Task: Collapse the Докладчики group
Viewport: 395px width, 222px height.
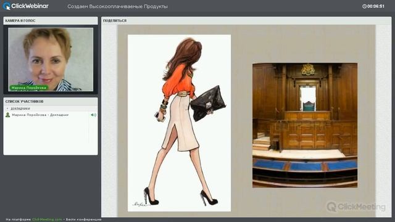Action: [7, 109]
